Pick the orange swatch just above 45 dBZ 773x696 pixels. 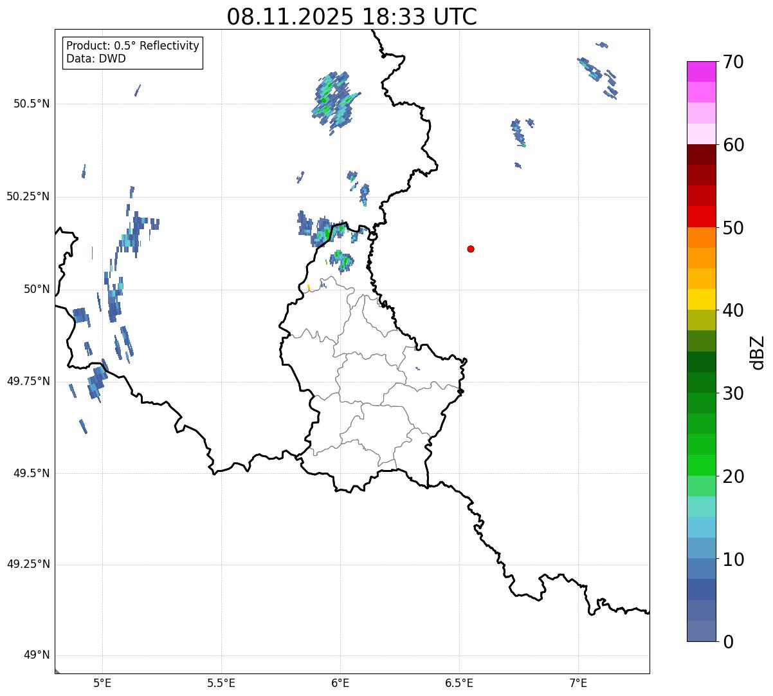pos(701,258)
